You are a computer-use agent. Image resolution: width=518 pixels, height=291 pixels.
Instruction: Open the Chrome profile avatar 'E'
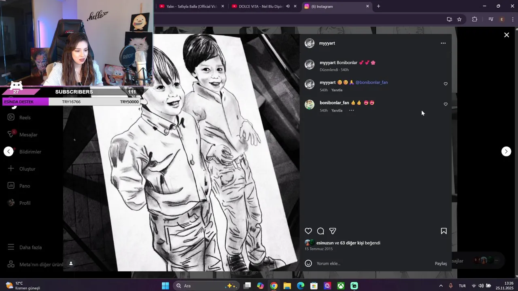point(502,19)
